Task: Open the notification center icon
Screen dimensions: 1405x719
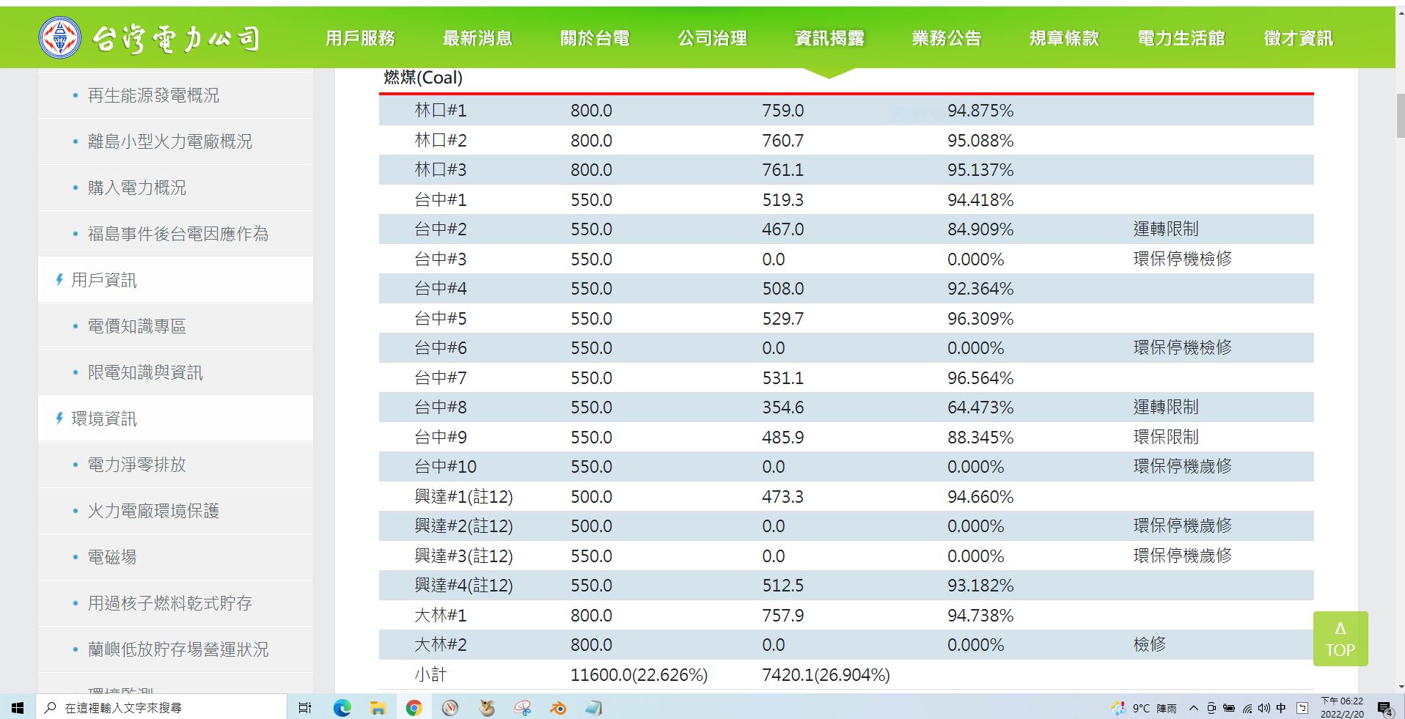Action: [1384, 708]
